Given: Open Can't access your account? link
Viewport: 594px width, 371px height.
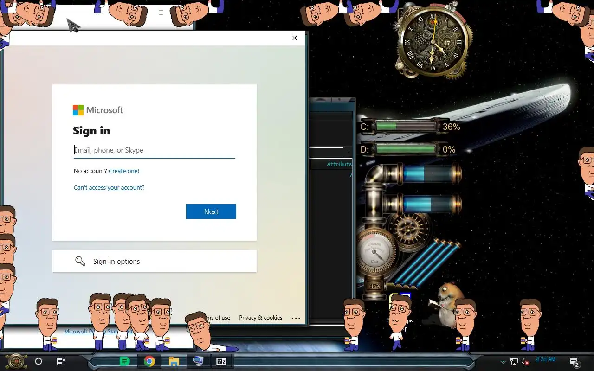Looking at the screenshot, I should pos(109,187).
